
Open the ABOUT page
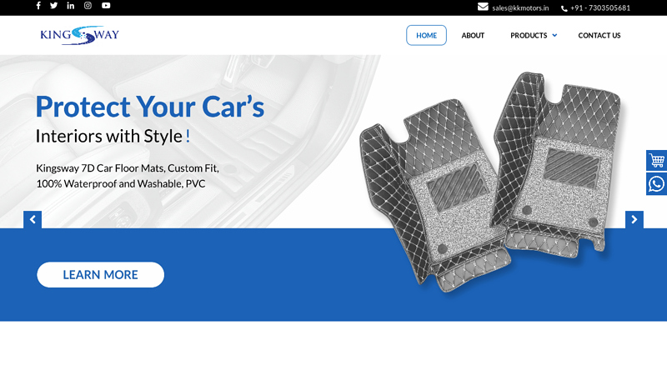coord(473,36)
